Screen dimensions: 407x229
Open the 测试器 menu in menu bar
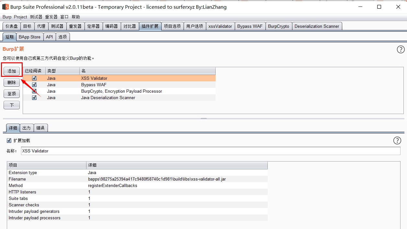36,17
